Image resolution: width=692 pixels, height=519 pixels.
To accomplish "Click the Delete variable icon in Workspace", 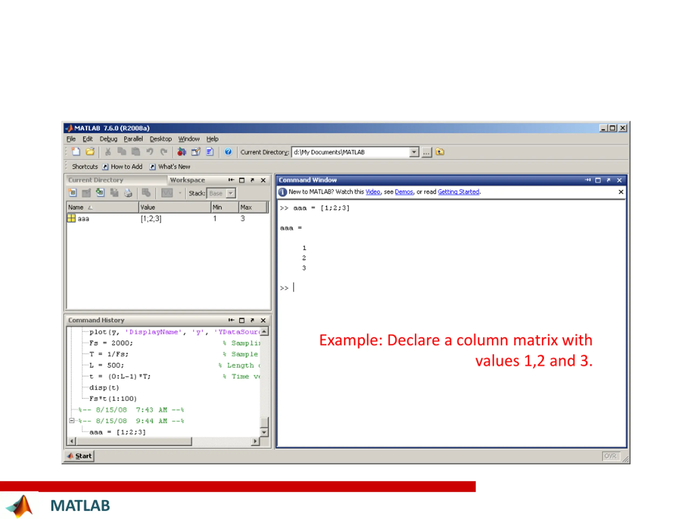I will pyautogui.click(x=146, y=193).
